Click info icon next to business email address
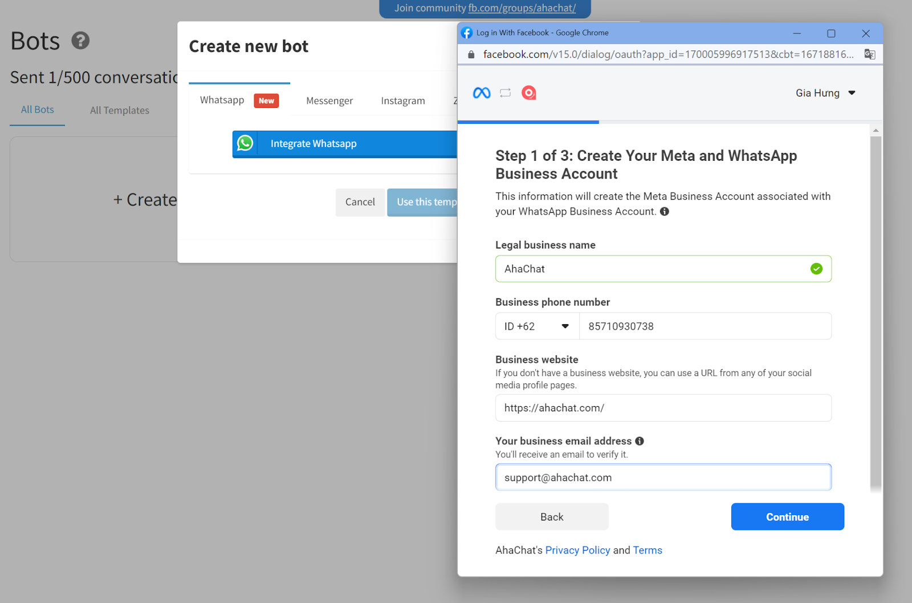 pos(640,441)
